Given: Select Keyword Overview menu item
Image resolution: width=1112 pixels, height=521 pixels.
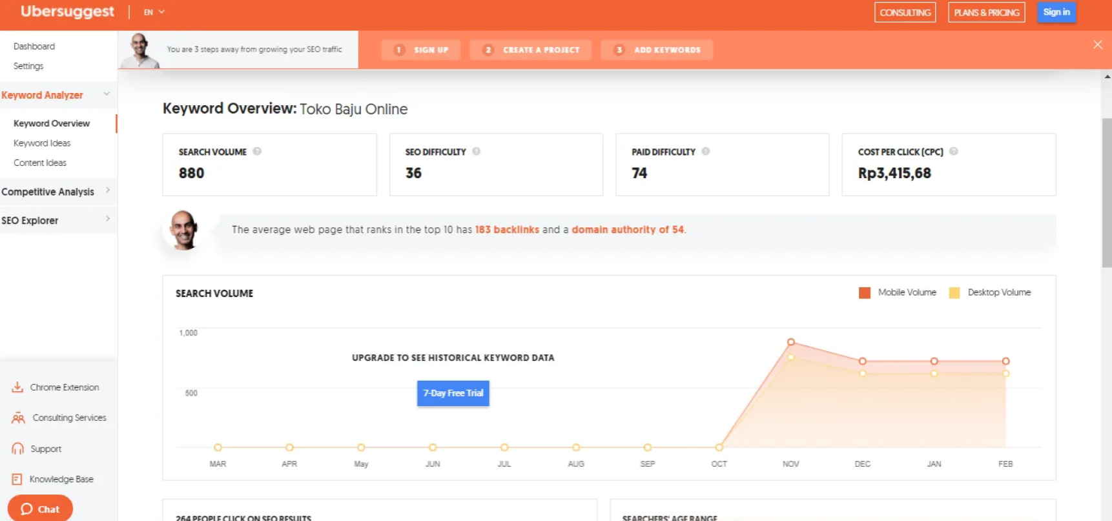Looking at the screenshot, I should pos(52,123).
